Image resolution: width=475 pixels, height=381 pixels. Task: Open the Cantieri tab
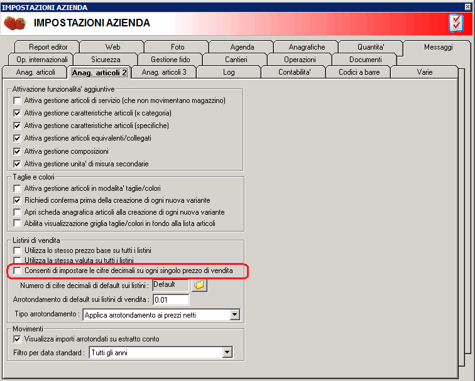tap(236, 60)
